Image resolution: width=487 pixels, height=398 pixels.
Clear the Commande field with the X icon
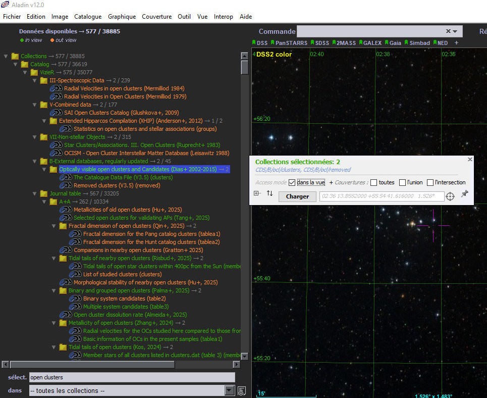(x=448, y=31)
